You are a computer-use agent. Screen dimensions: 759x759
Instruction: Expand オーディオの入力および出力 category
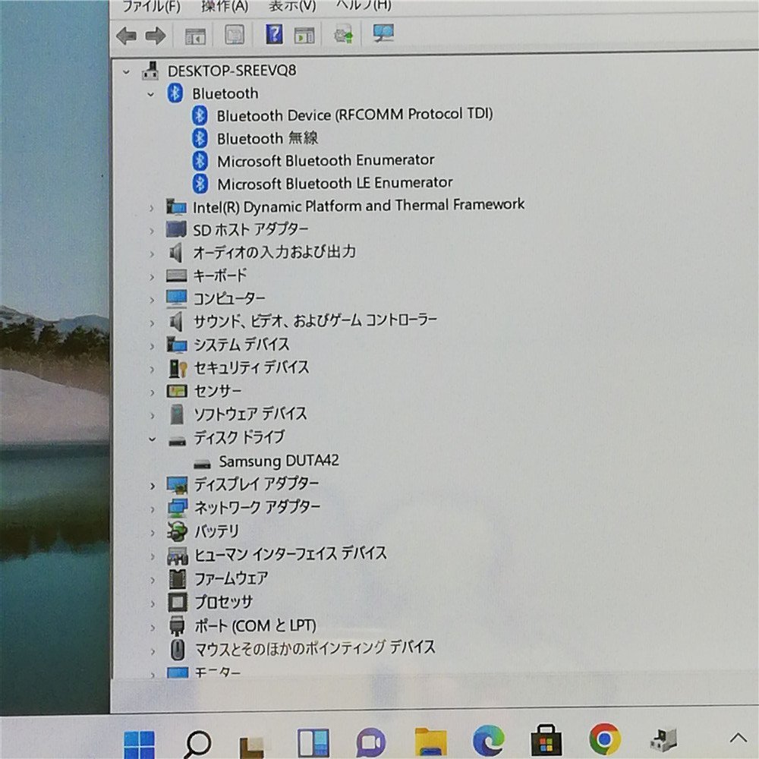(x=152, y=254)
